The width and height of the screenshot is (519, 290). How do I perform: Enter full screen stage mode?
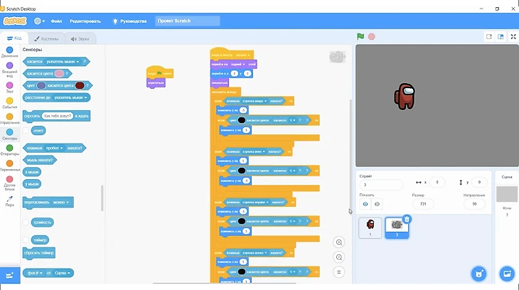[x=513, y=37]
